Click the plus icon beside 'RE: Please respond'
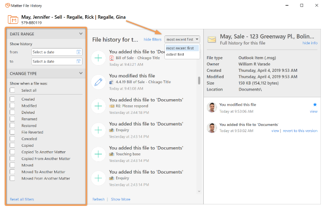The image size is (328, 211). click(98, 106)
